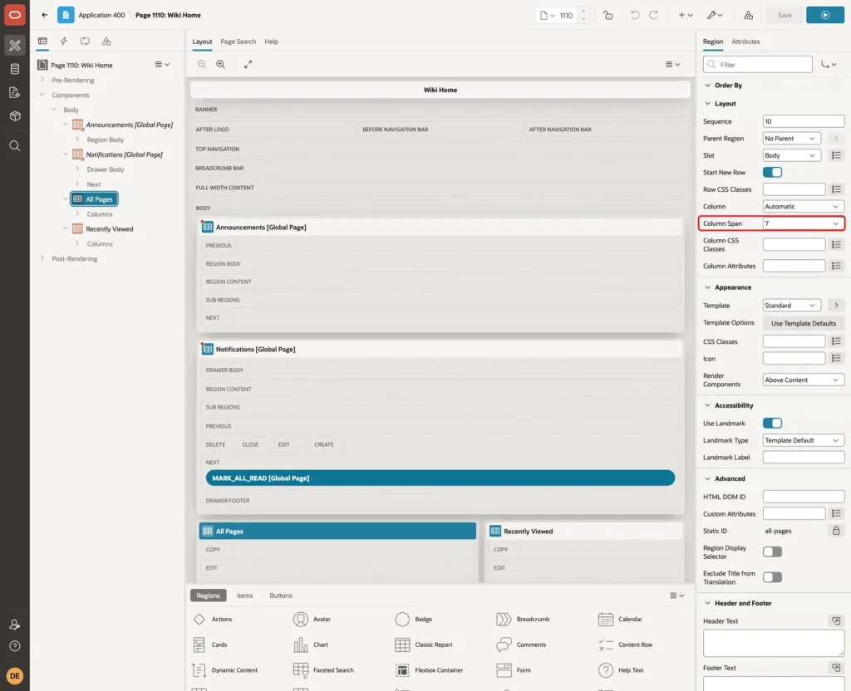
Task: Open the Parent Region dropdown
Action: (x=791, y=139)
